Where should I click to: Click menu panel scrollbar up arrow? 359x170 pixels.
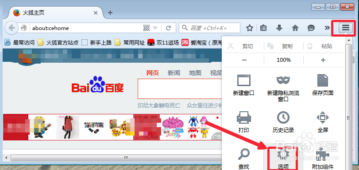348,41
